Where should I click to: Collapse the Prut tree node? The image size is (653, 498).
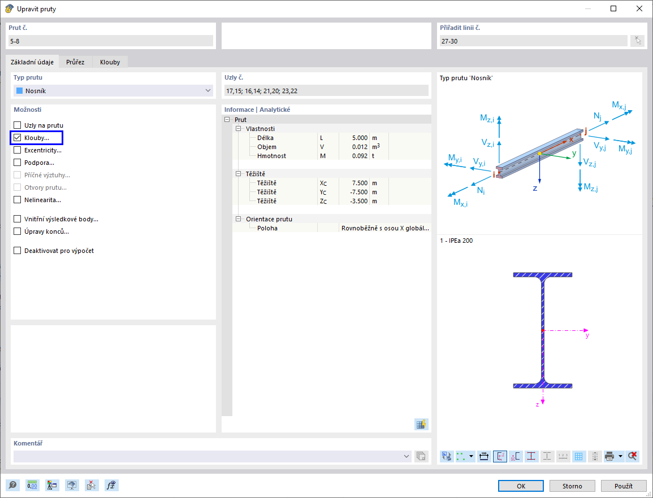pos(227,120)
